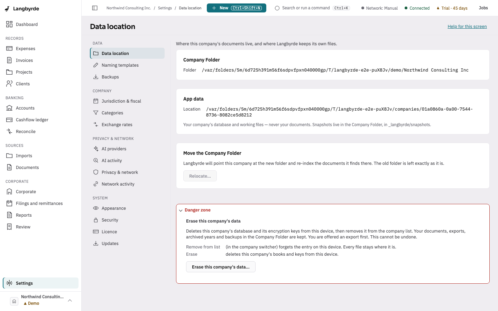The width and height of the screenshot is (498, 311).
Task: Click Erase this company's data button
Action: tap(221, 267)
